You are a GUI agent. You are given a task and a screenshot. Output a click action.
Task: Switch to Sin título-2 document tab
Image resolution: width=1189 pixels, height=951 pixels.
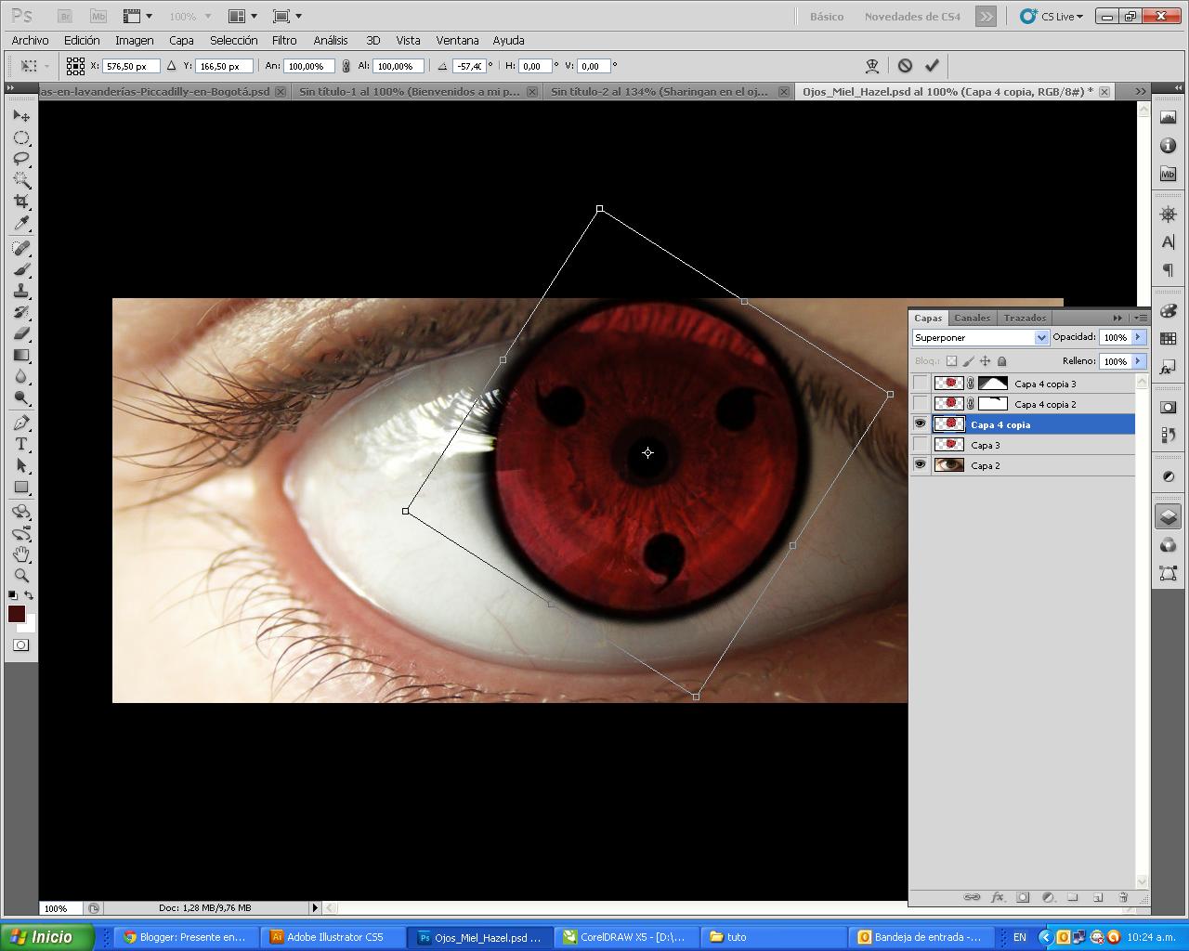click(x=660, y=92)
